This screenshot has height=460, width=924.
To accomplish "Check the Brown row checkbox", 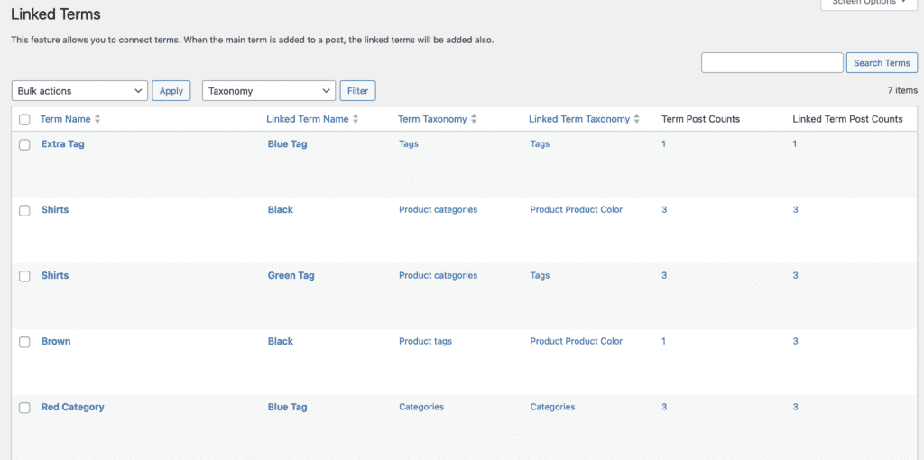I will point(24,342).
